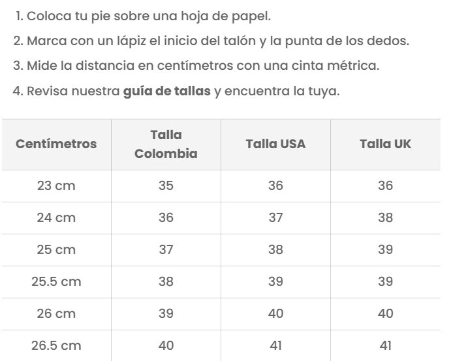This screenshot has width=468, height=361.
Task: Select the "26.5 cm" row label
Action: click(56, 346)
